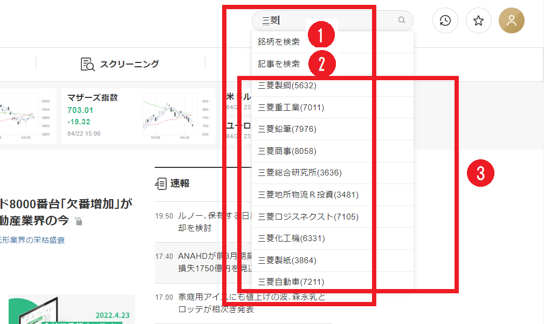Screen dimensions: 544x324
Task: Choose 三菱総合研究所(3636) from suggestions
Action: tap(332, 173)
